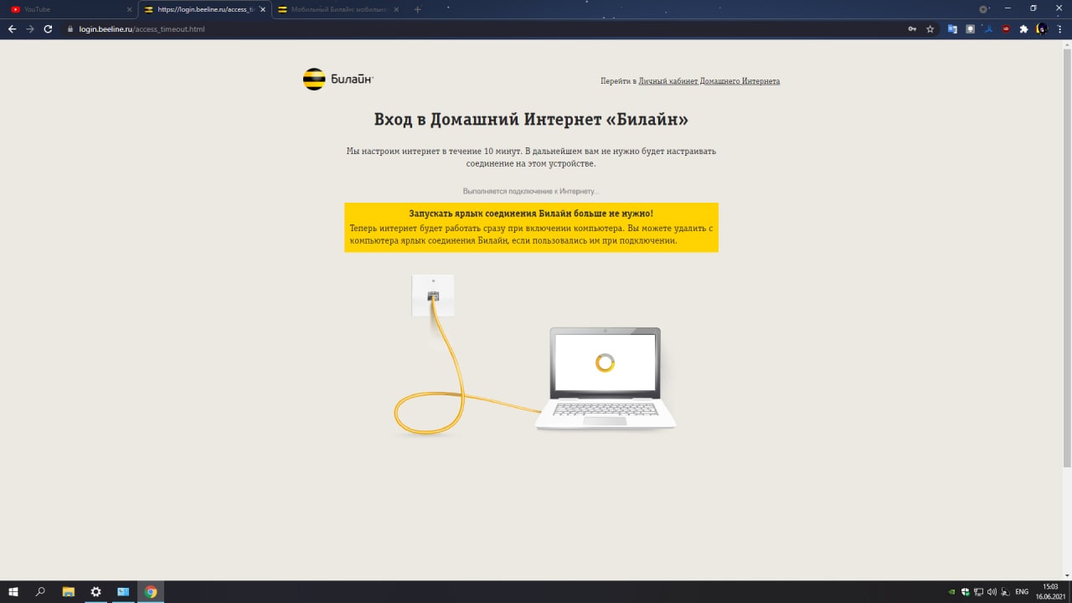Viewport: 1072px width, 603px height.
Task: Click the tab search circle in the title bar
Action: pos(983,8)
